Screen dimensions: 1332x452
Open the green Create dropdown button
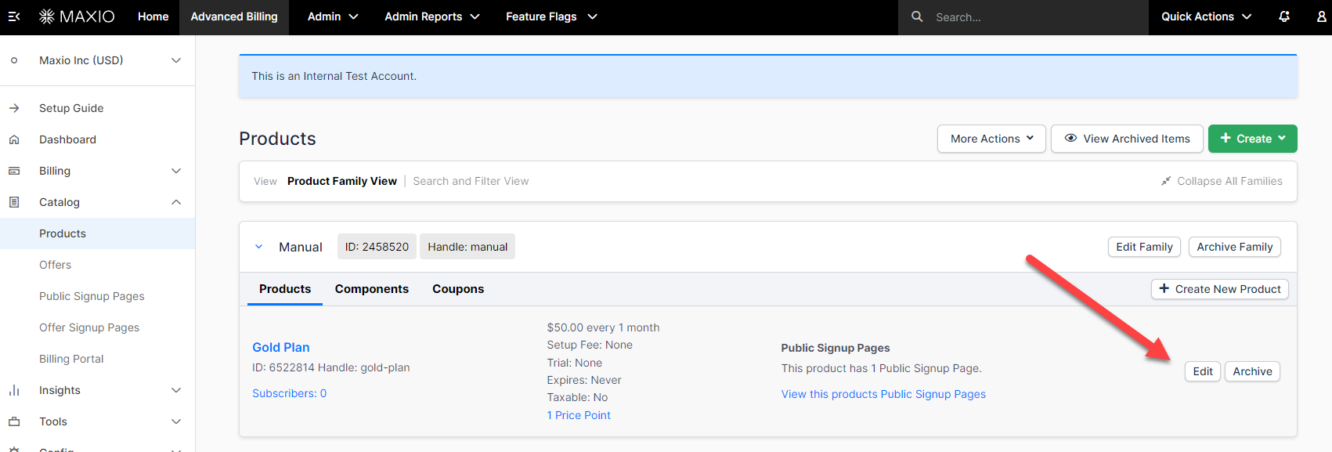[1252, 139]
